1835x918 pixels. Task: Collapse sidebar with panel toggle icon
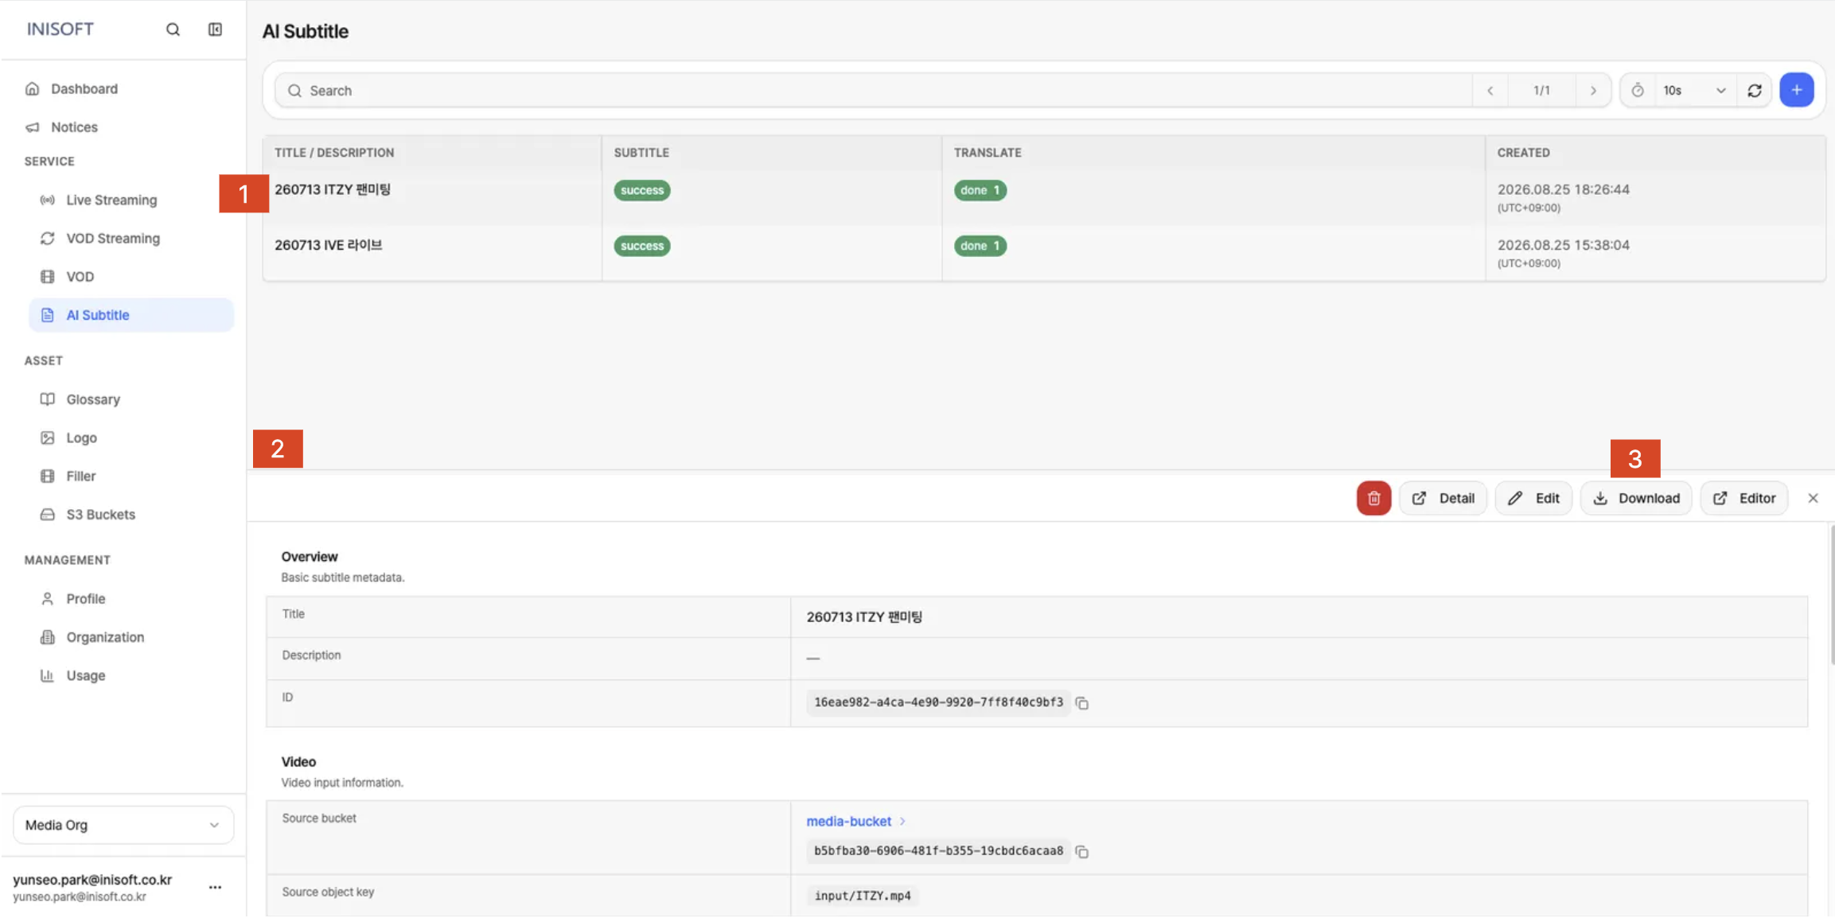click(x=215, y=29)
